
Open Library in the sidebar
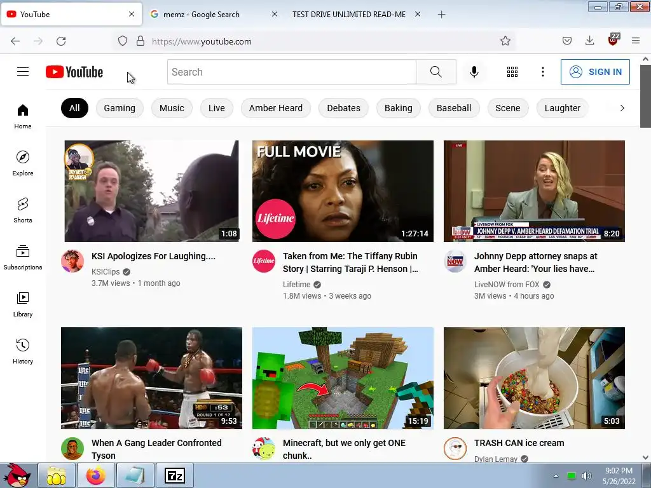coord(23,304)
